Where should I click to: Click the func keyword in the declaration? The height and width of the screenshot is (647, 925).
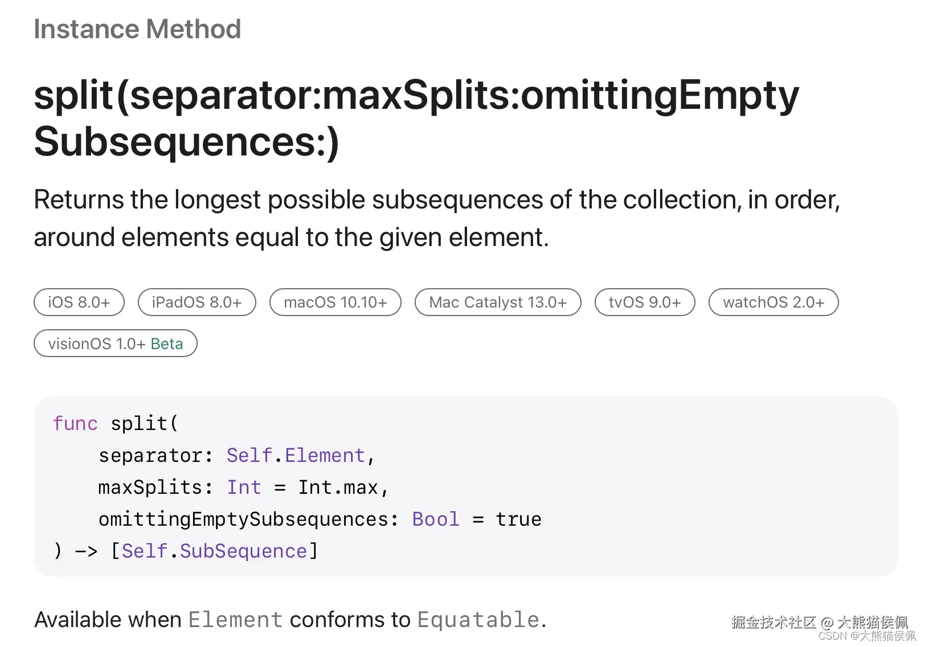[x=75, y=424]
